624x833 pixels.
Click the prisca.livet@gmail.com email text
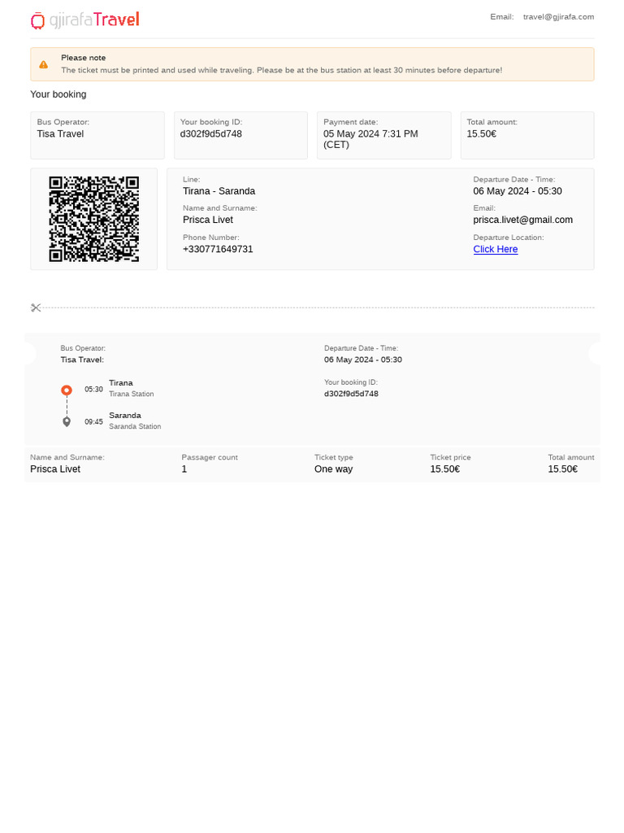[x=522, y=220]
